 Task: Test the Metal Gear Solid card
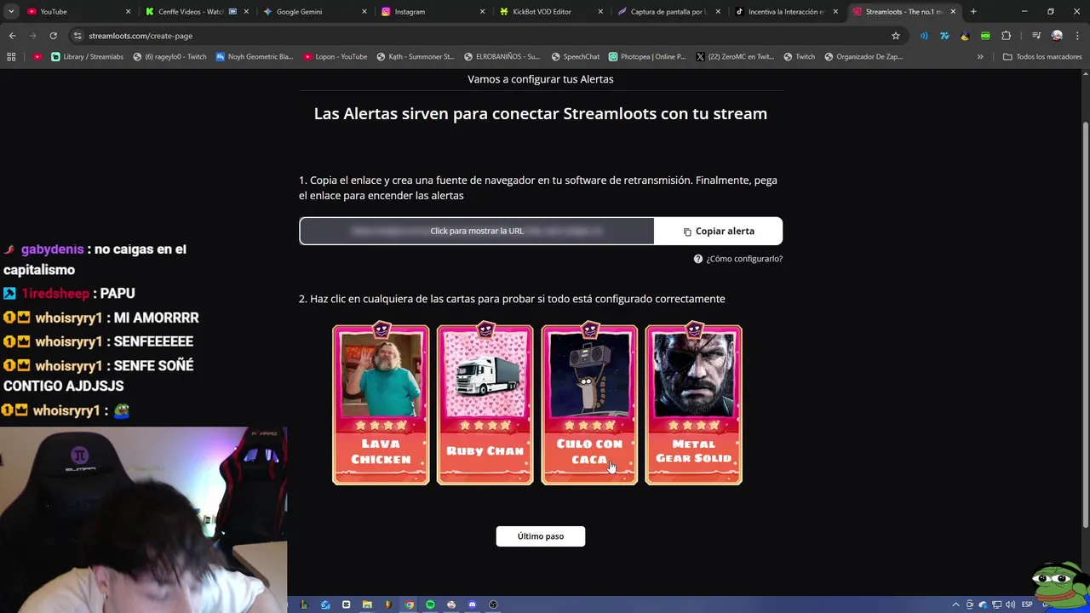(693, 404)
